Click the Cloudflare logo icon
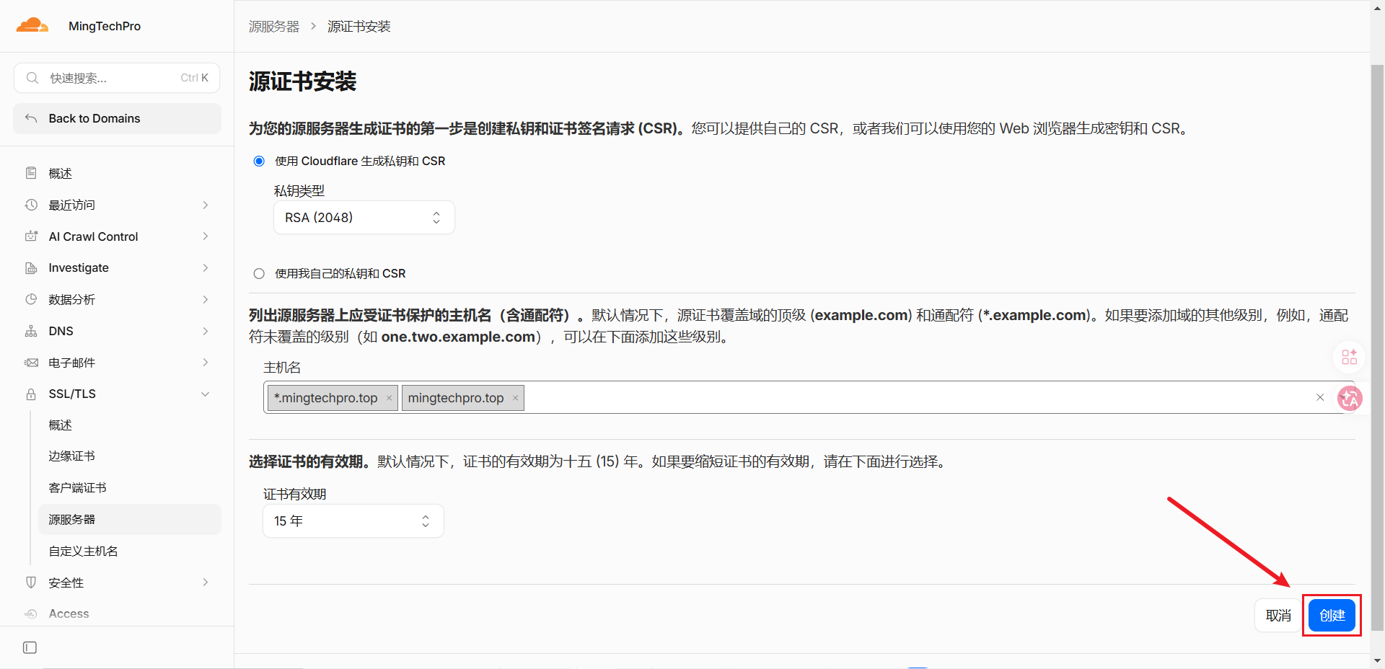This screenshot has height=669, width=1385. click(32, 26)
